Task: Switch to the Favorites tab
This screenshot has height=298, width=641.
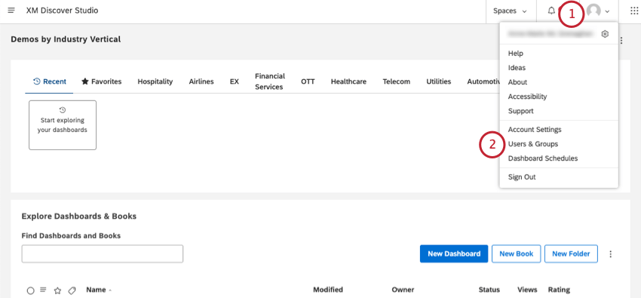Action: tap(101, 81)
